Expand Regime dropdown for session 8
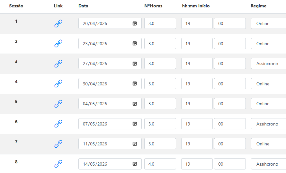The image size is (286, 173). pos(269,164)
